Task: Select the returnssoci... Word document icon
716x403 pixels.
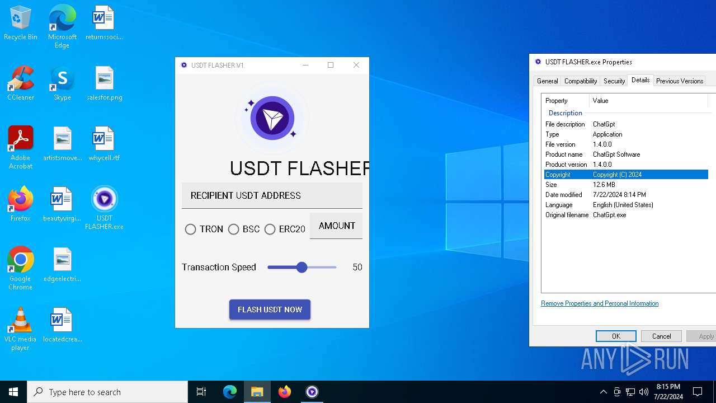Action: (x=103, y=24)
